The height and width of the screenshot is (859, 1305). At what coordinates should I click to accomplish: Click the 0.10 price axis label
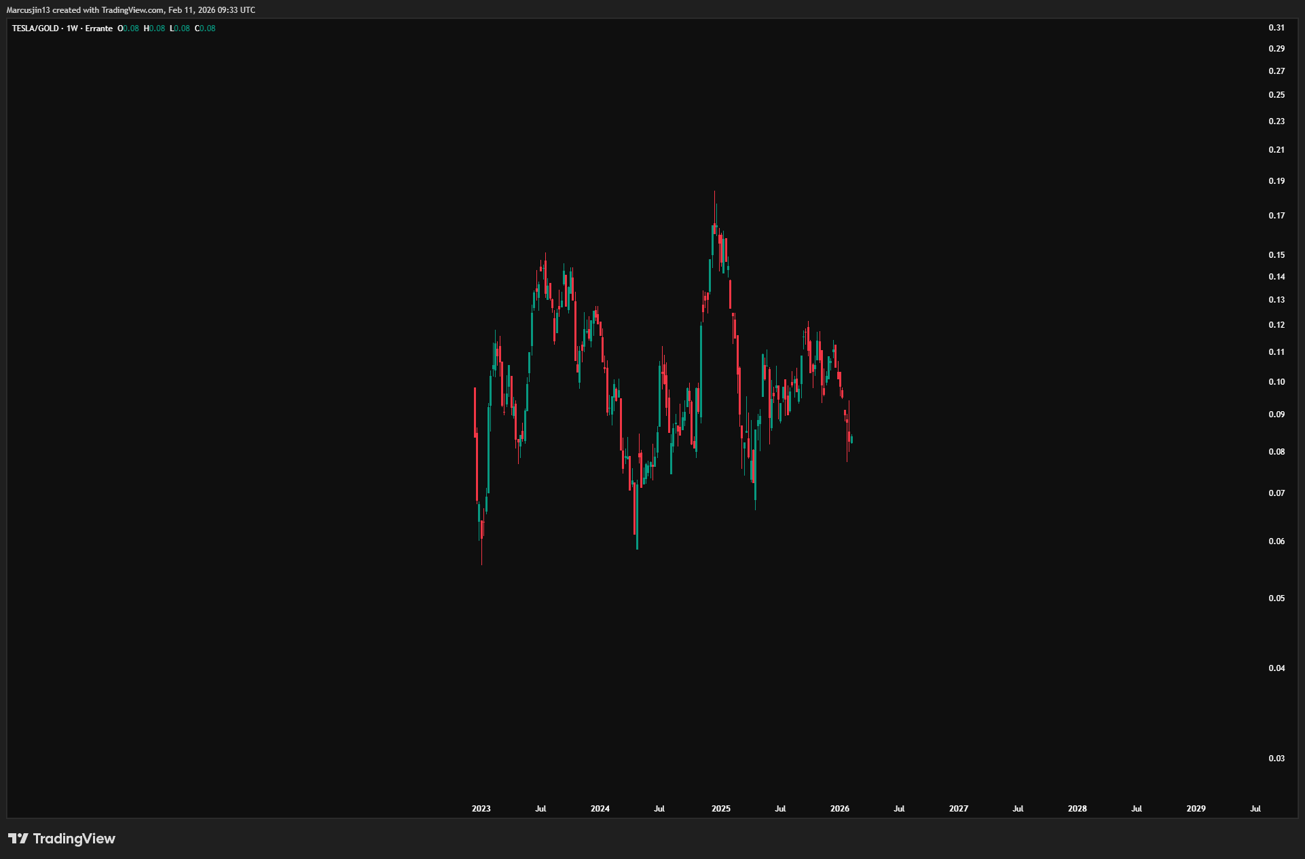tap(1276, 382)
